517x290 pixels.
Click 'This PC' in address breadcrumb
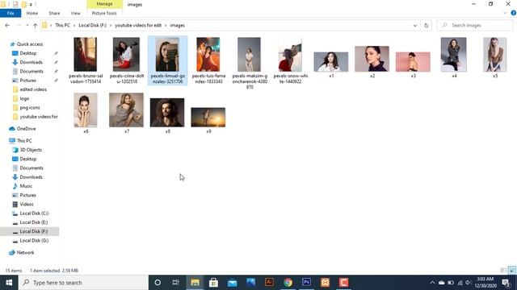62,25
